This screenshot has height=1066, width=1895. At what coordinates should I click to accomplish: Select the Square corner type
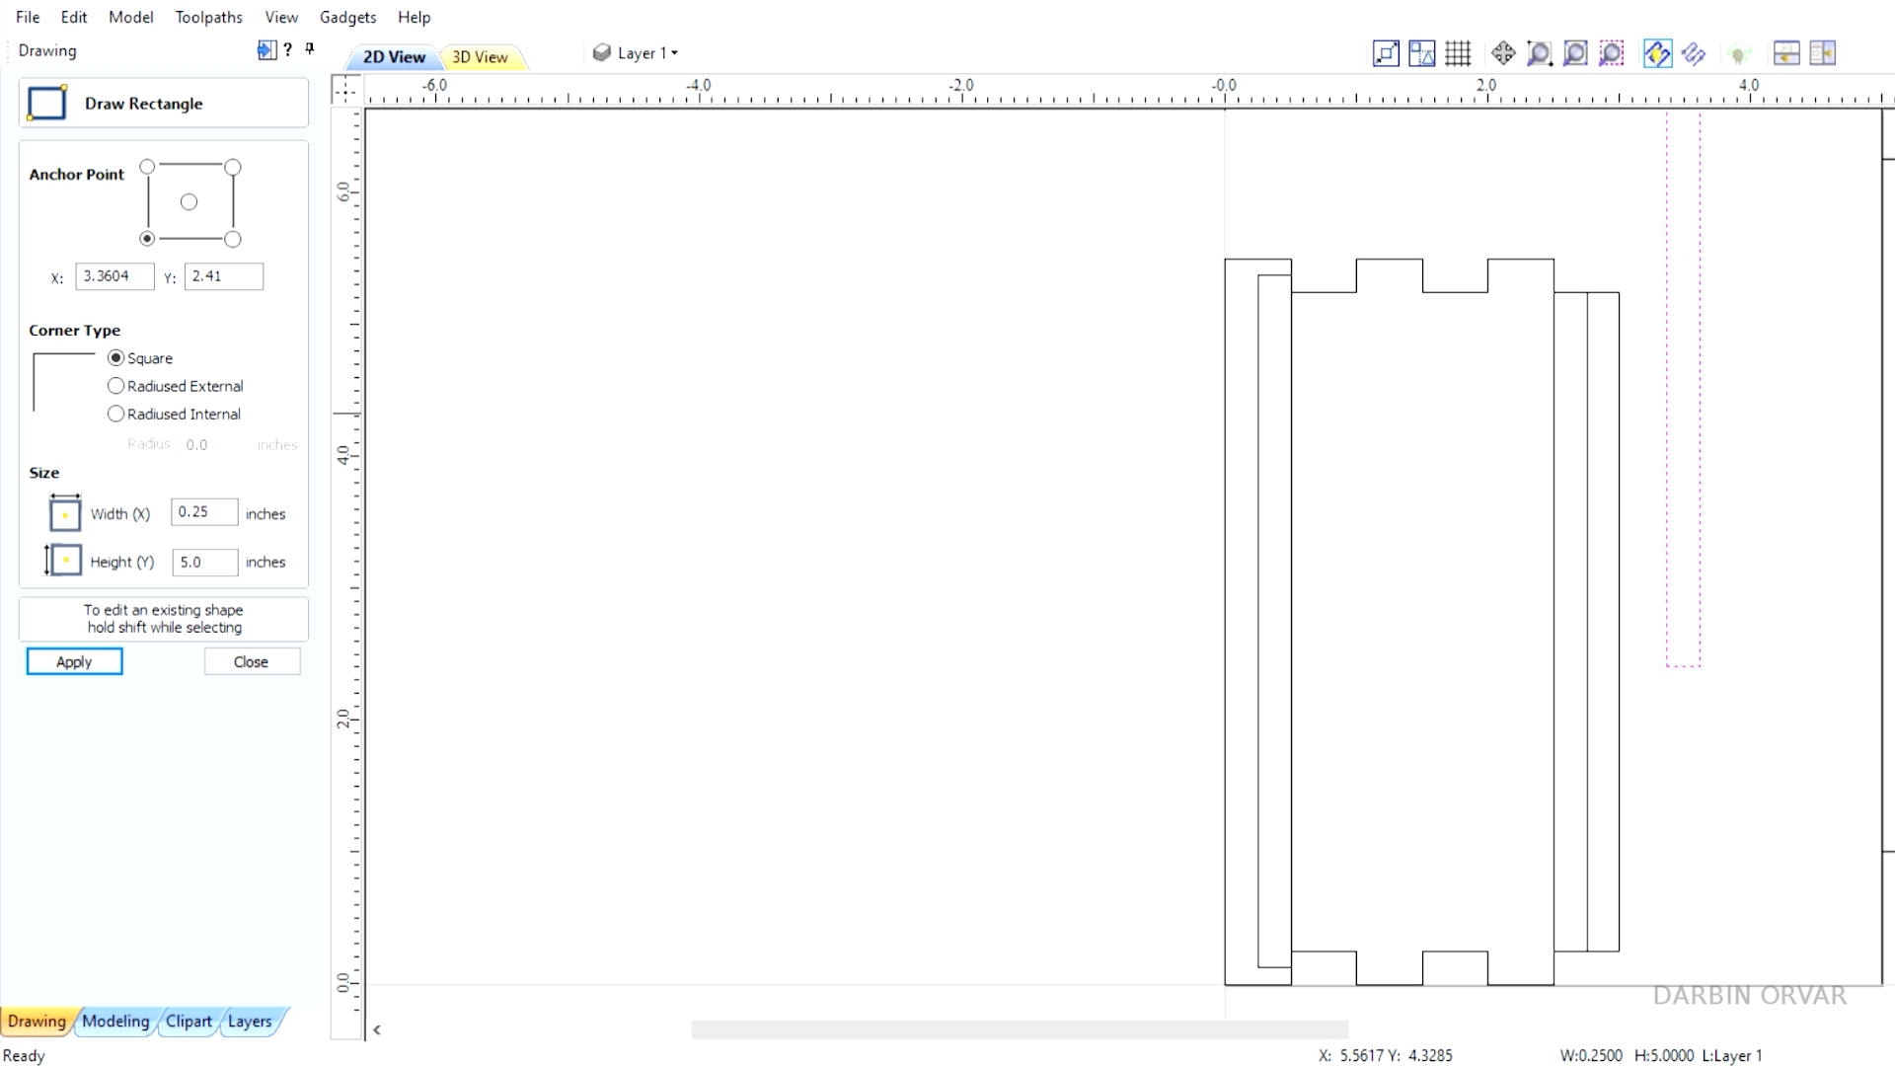coord(115,357)
